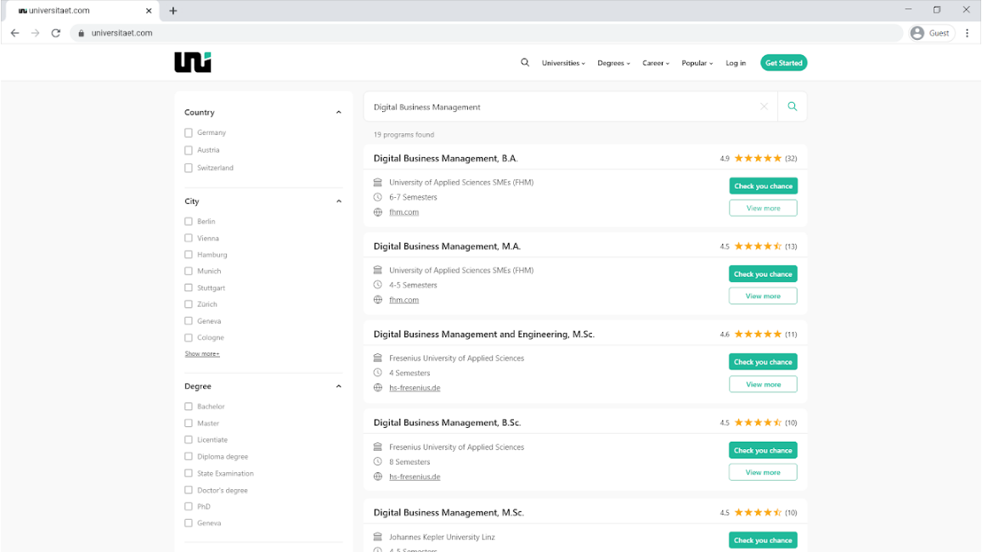Enable the Doctor's degree filter

(189, 490)
